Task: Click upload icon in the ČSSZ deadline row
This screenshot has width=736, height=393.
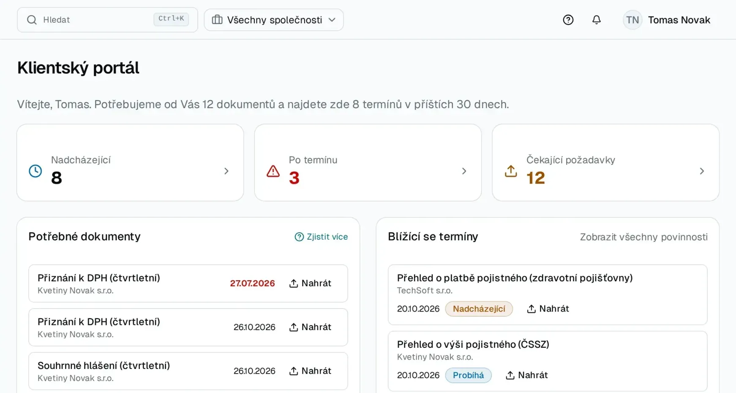Action: point(510,375)
